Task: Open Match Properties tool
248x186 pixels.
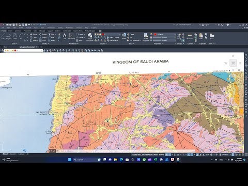Action: coord(146,37)
